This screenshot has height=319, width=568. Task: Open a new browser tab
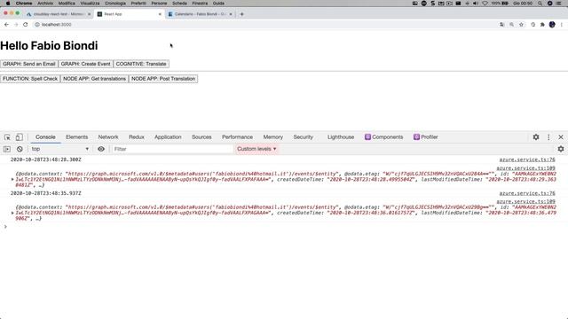pos(241,14)
